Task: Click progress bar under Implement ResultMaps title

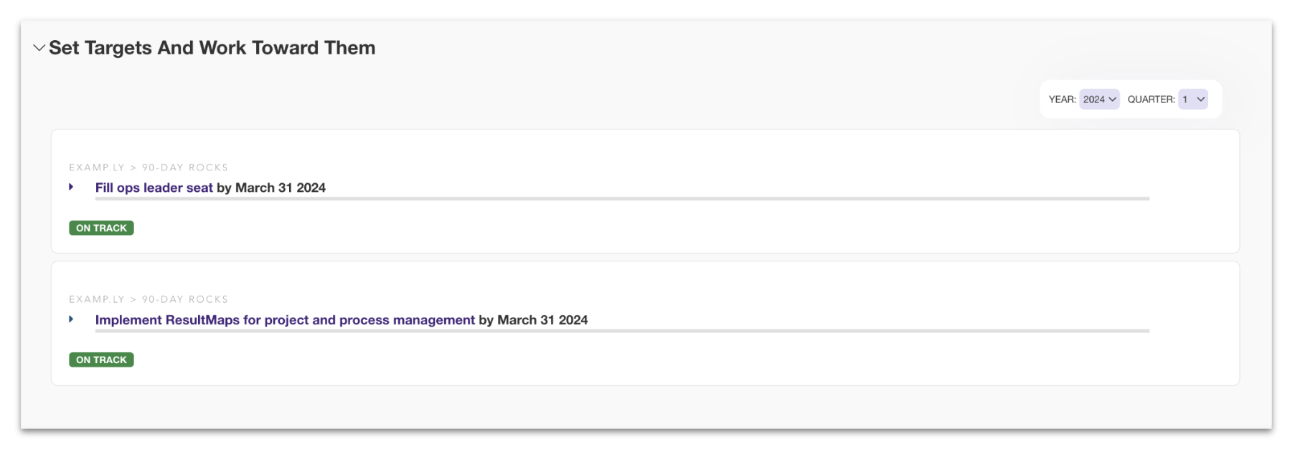Action: click(x=622, y=331)
